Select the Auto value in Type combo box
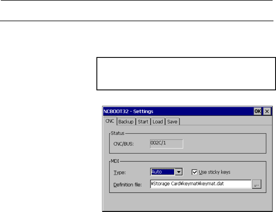Image resolution: width=276 pixels, height=212 pixels. (163, 172)
